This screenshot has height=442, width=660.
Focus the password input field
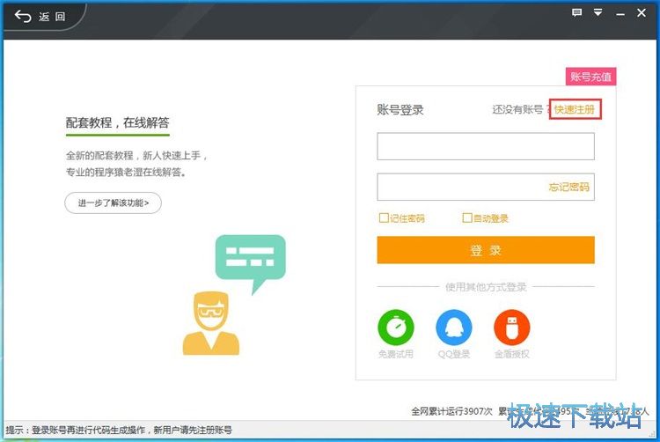pos(486,187)
